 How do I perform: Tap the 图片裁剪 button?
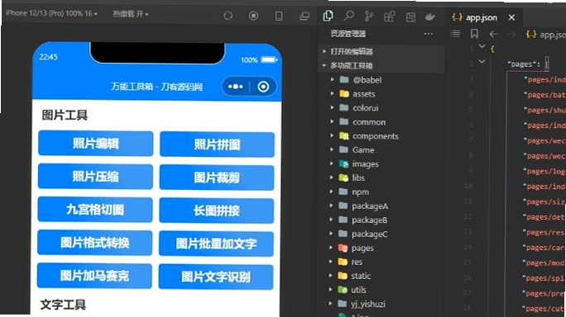click(217, 177)
